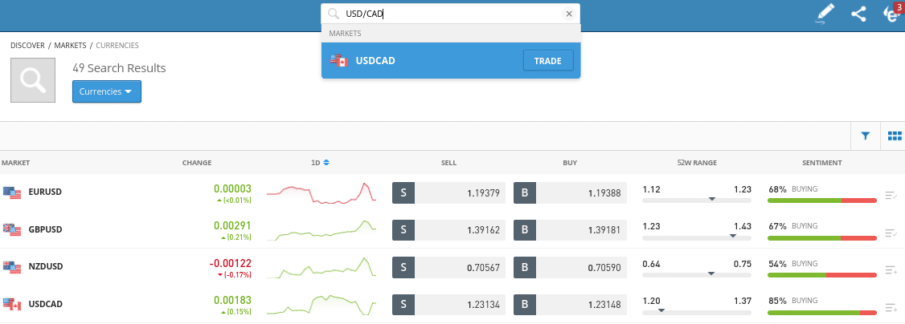Image resolution: width=905 pixels, height=324 pixels.
Task: Switch to grid view icon
Action: pos(895,136)
